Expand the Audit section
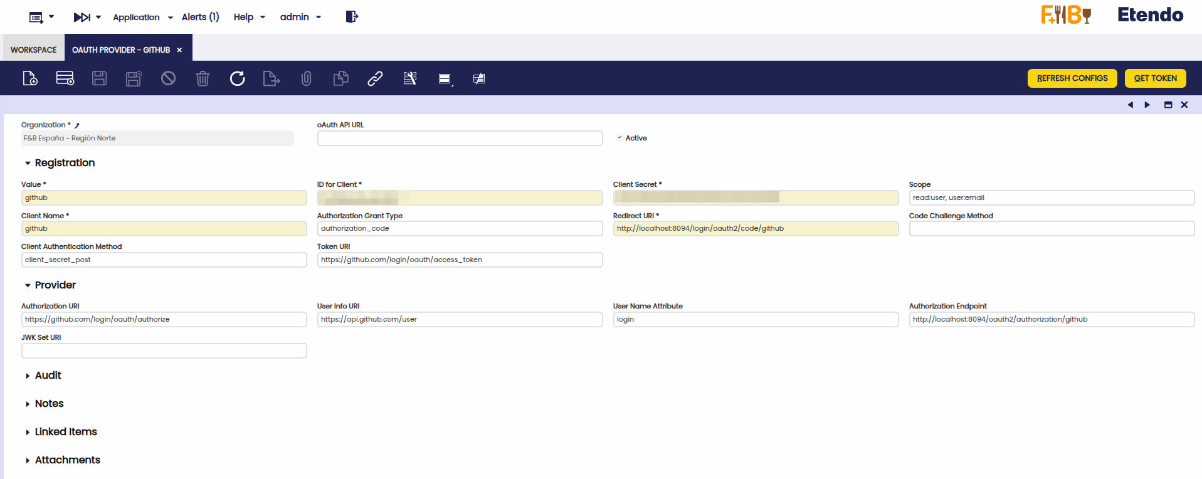Viewport: 1202px width, 479px height. click(28, 376)
